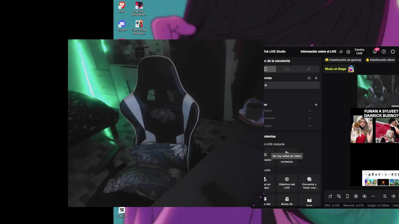Viewport: 399px width, 224px height.
Task: Click the Music on Stage banner
Action: pos(339,69)
